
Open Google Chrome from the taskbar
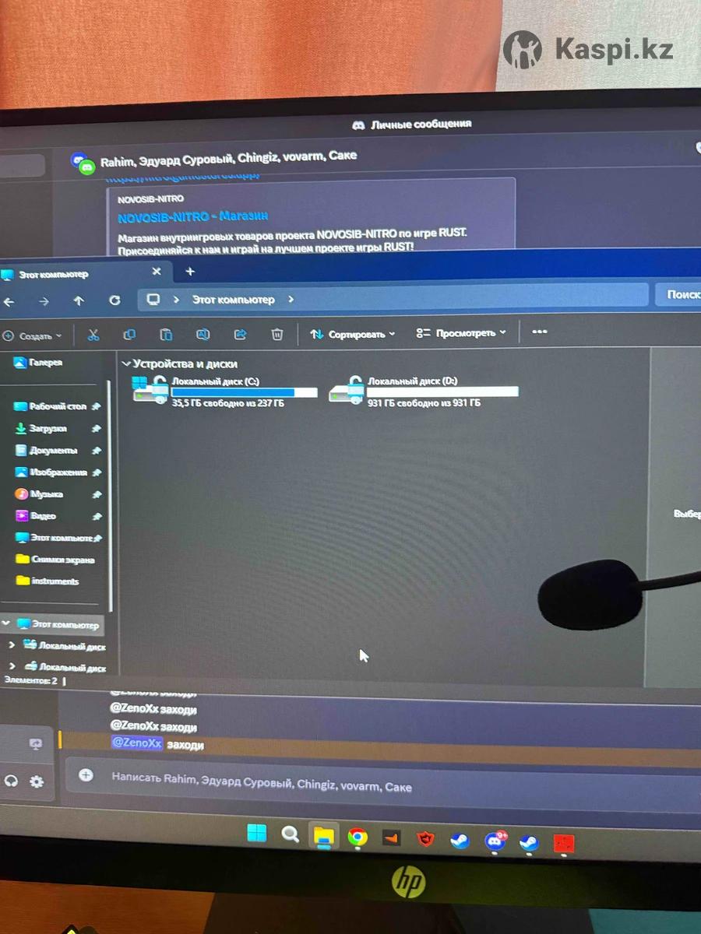coord(358,837)
